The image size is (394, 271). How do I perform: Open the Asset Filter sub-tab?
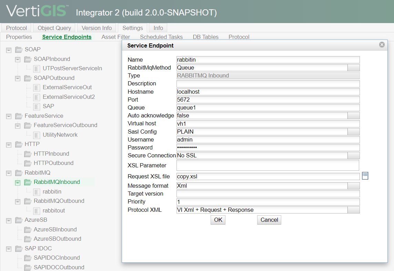115,37
